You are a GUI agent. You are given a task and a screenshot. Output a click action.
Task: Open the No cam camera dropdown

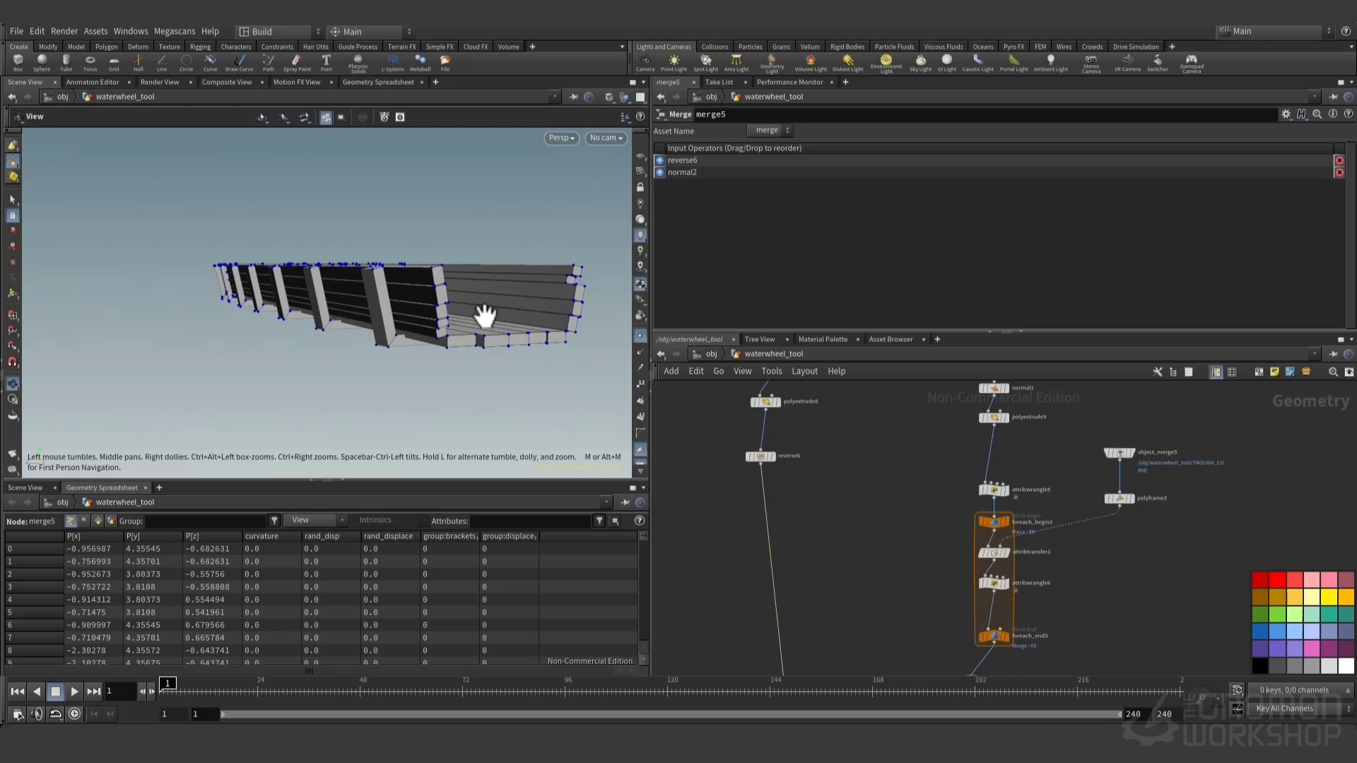tap(606, 138)
